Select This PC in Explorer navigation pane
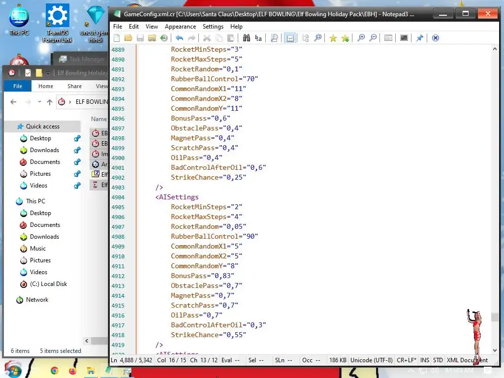This screenshot has width=504, height=378. coord(35,201)
